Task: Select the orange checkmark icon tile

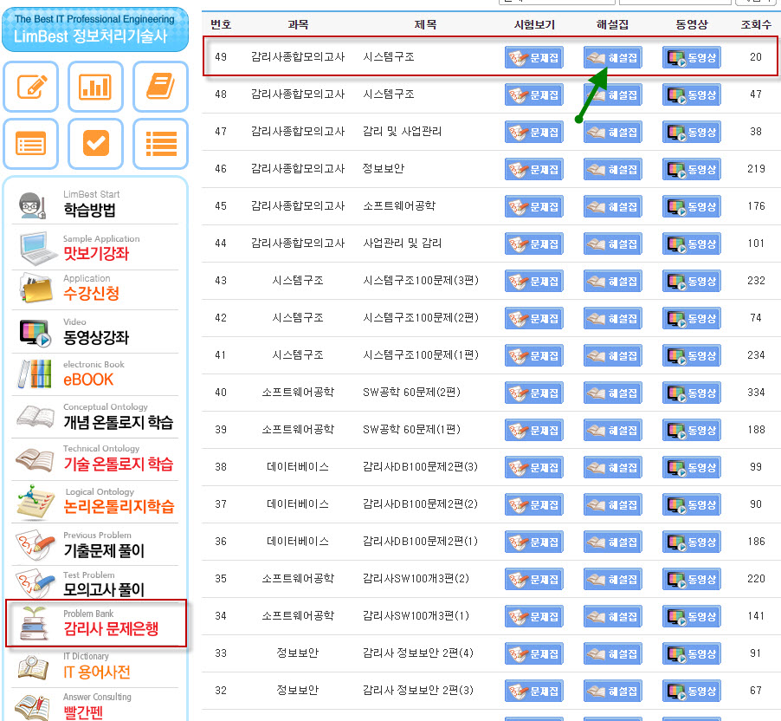Action: [x=95, y=143]
